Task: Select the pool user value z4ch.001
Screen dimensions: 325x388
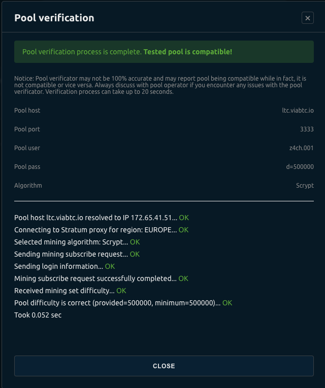Action: (x=302, y=148)
